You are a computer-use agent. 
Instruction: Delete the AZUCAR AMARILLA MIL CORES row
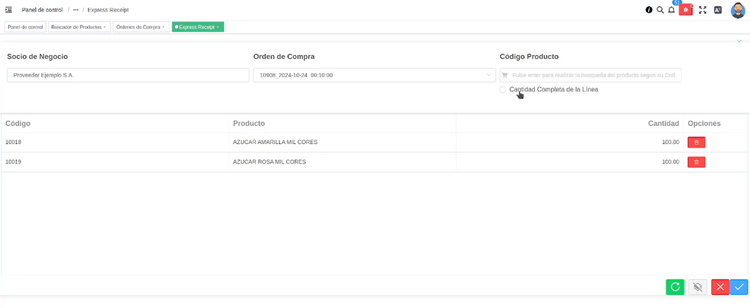point(696,142)
